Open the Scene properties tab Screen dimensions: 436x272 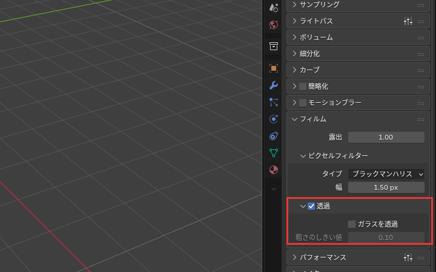[x=274, y=8]
